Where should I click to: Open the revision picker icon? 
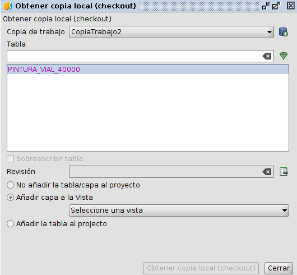(284, 171)
